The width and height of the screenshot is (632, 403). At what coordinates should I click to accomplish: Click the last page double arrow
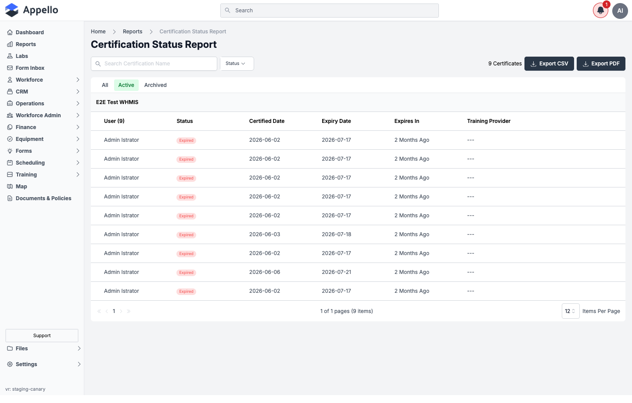click(129, 311)
